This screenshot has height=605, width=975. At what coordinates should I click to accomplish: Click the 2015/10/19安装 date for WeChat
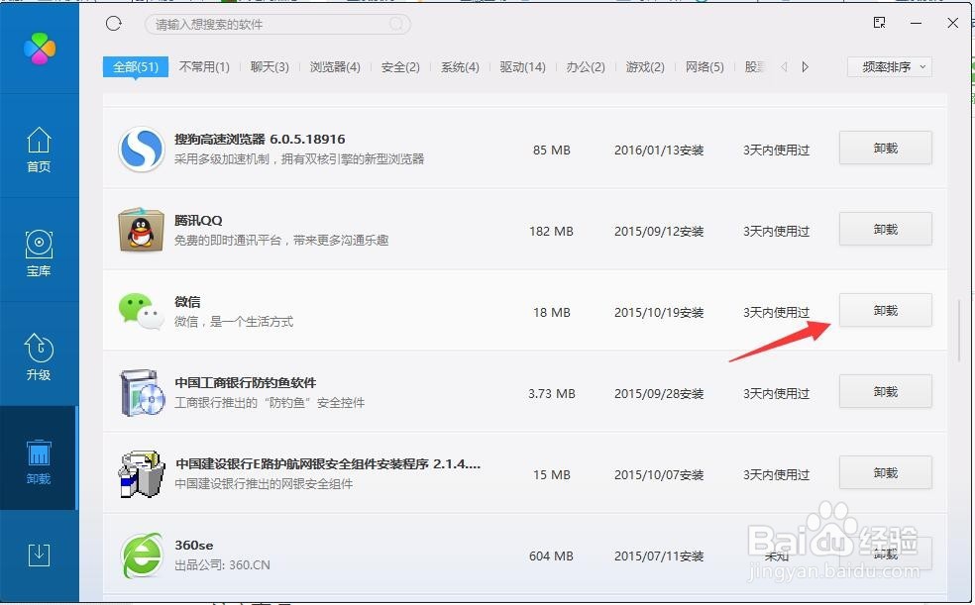tap(659, 313)
